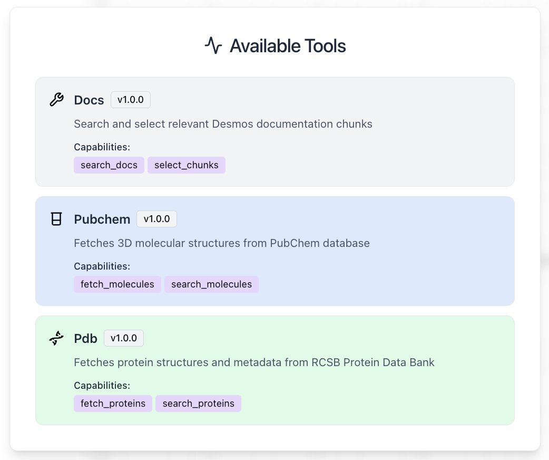Viewport: 549px width, 460px height.
Task: Click the Available Tools heading text
Action: tap(288, 46)
